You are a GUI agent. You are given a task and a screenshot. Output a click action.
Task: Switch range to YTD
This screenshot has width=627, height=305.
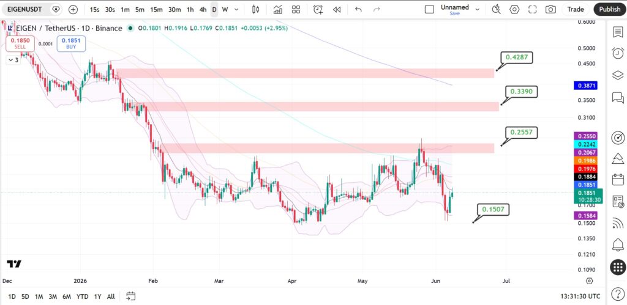[83, 296]
